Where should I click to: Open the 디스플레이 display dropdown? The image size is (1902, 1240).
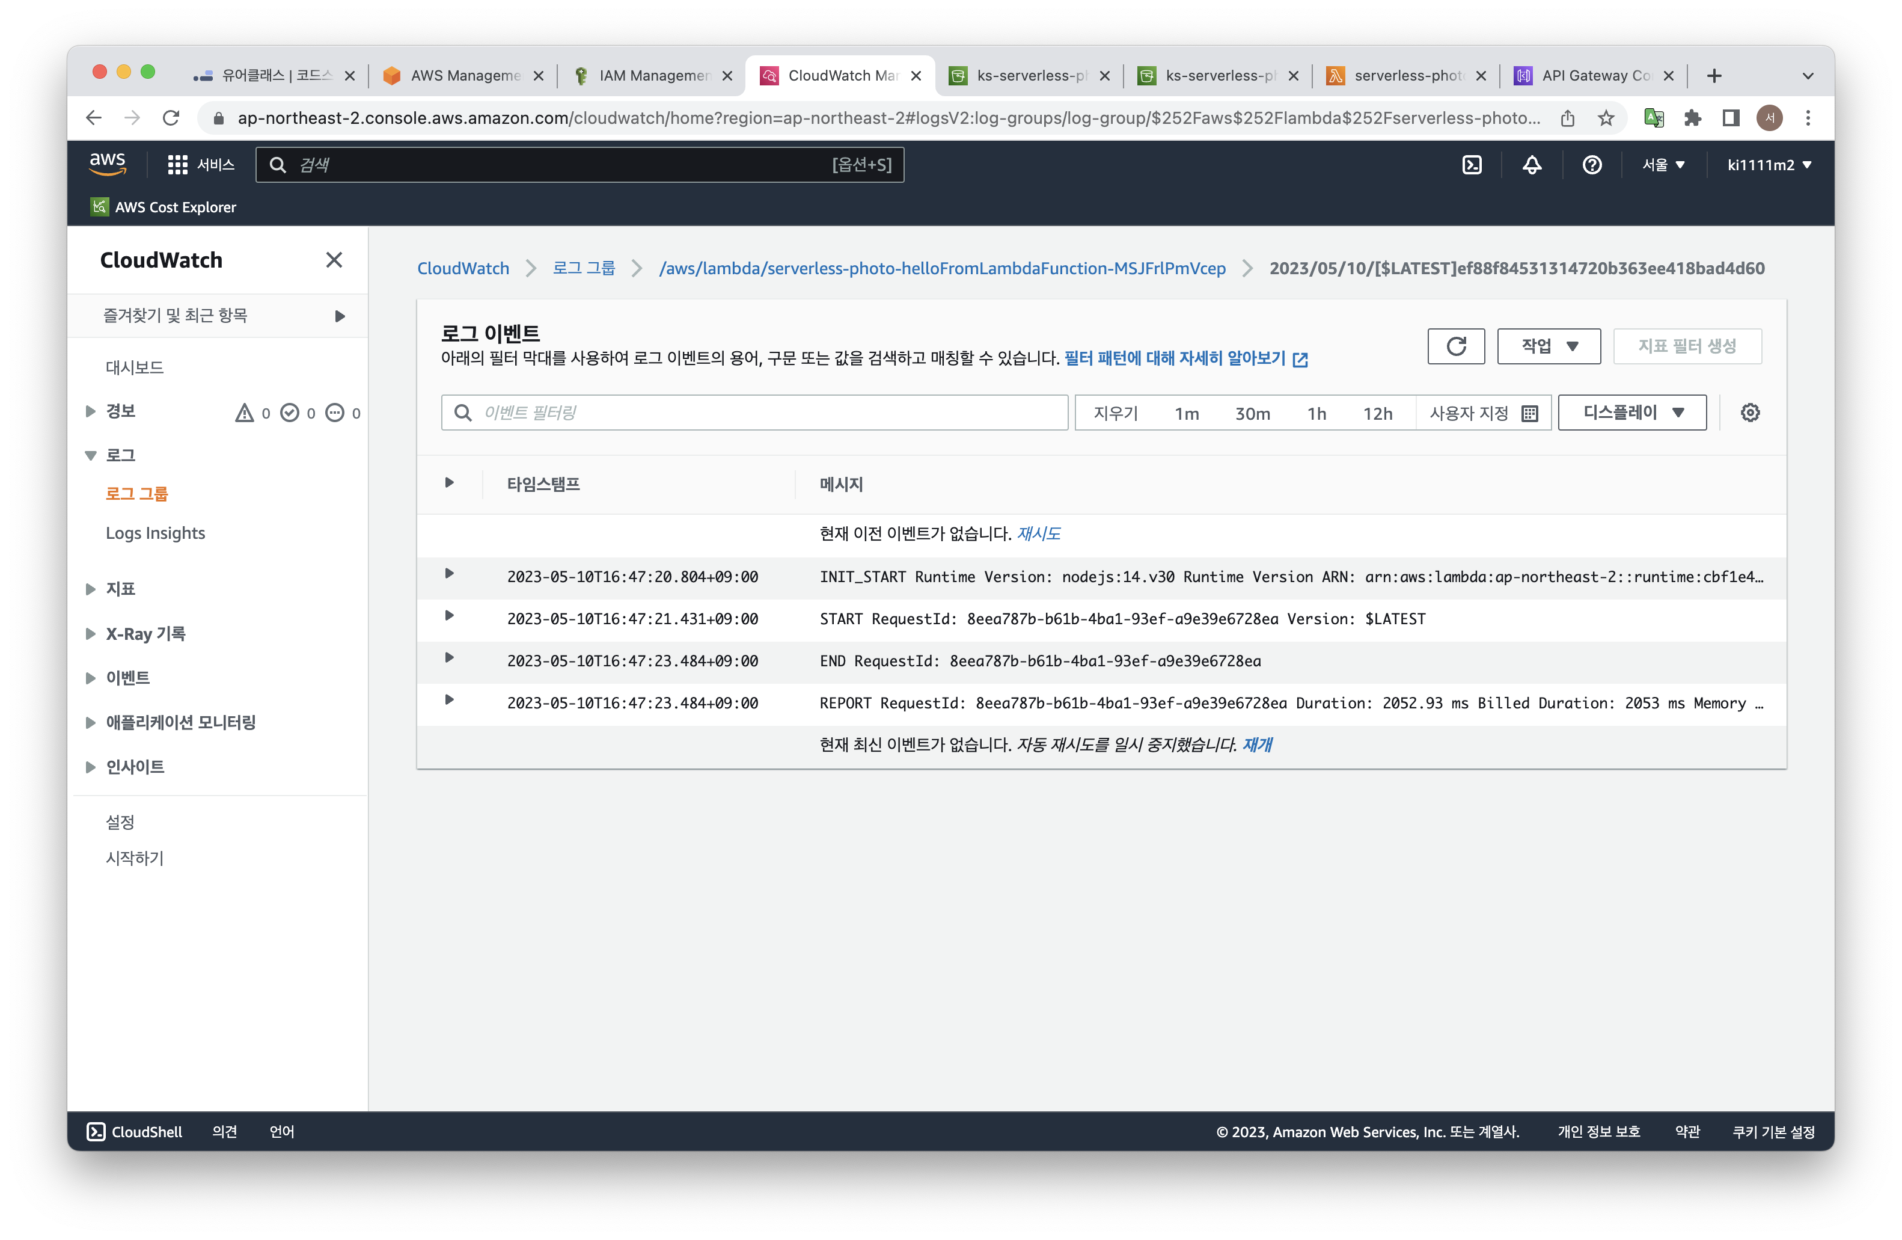[1632, 413]
